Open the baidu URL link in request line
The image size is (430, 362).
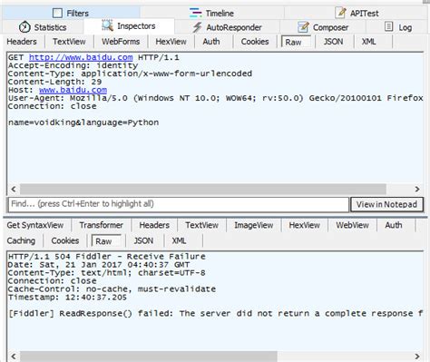tap(81, 57)
